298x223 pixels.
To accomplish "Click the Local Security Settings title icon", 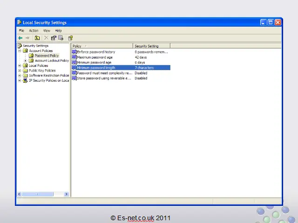I will point(19,22).
